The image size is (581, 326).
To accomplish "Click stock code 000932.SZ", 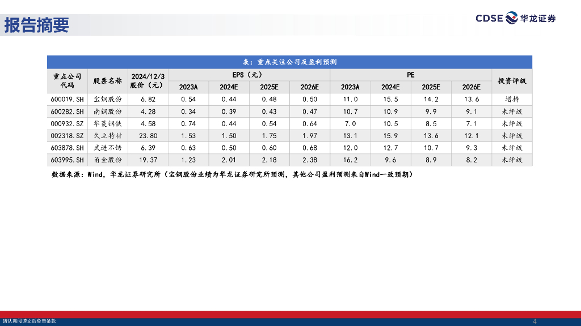I will (67, 124).
